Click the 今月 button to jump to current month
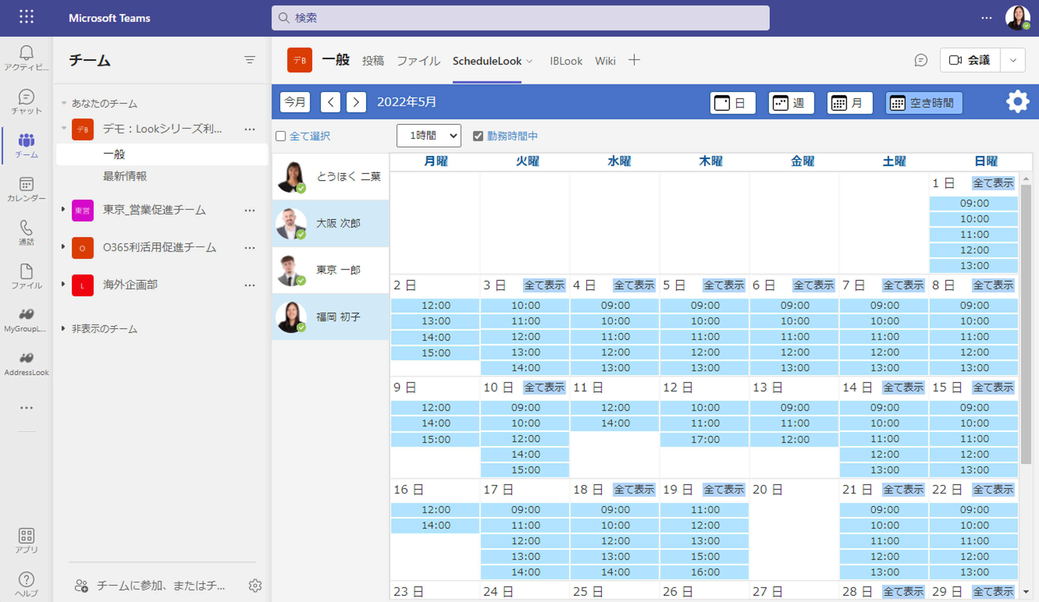 [295, 102]
